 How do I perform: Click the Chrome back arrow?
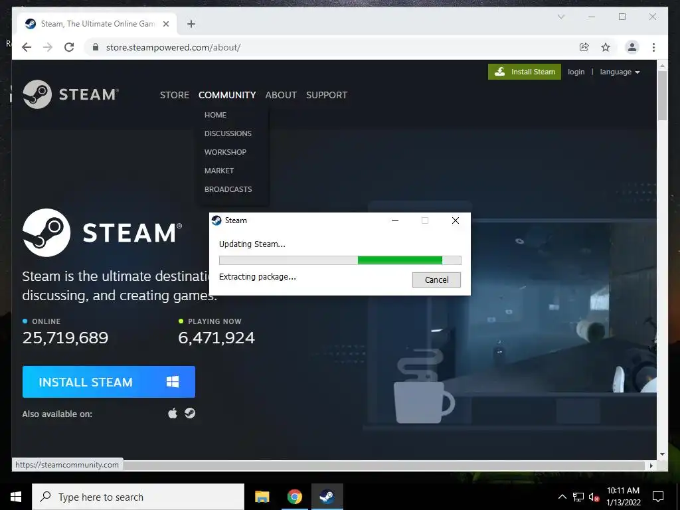tap(27, 47)
